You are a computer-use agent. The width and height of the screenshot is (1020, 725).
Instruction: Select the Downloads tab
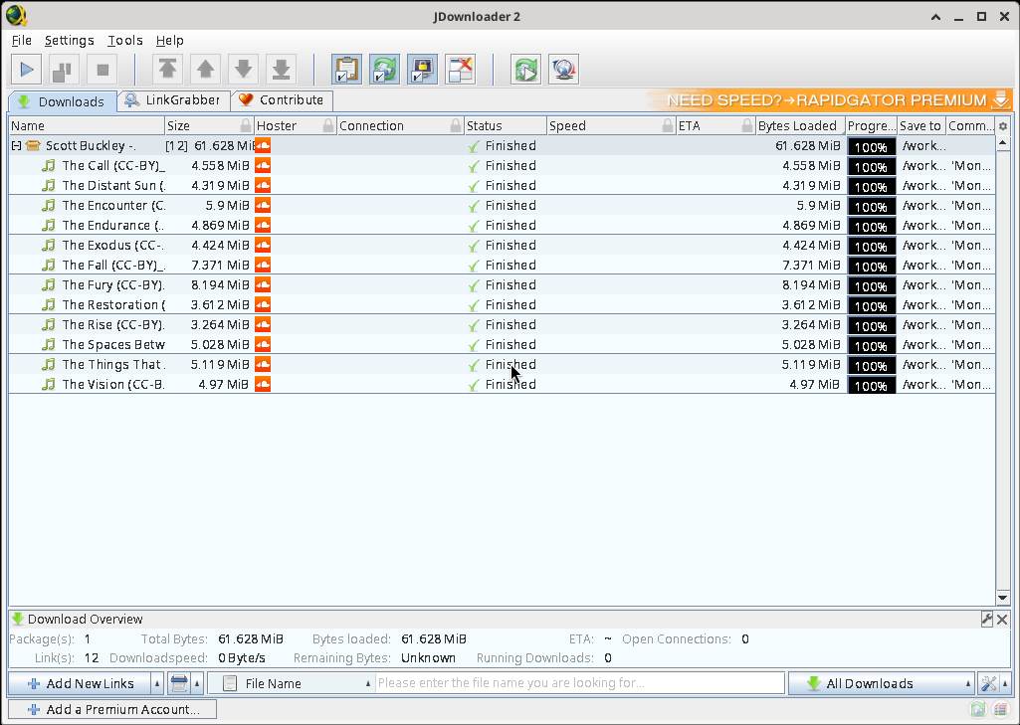[x=62, y=101]
